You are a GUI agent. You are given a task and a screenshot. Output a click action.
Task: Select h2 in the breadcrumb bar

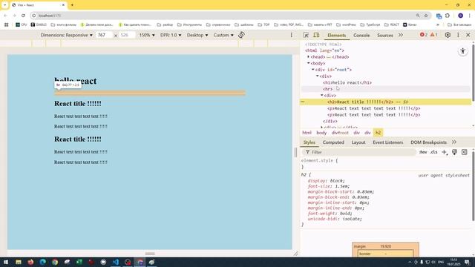point(378,133)
